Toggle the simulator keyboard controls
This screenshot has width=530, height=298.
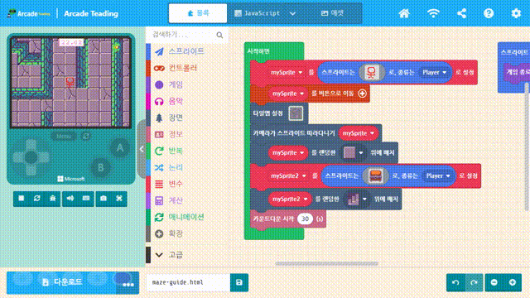pos(86,199)
